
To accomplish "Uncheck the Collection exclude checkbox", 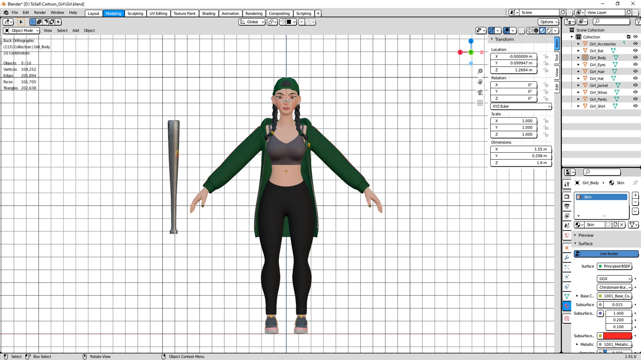I will pyautogui.click(x=628, y=37).
